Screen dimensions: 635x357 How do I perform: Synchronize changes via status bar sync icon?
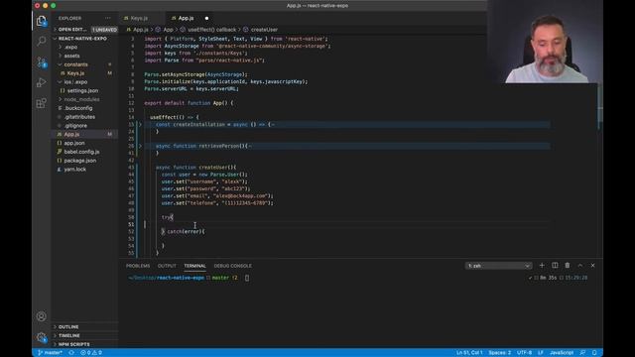[x=71, y=353]
